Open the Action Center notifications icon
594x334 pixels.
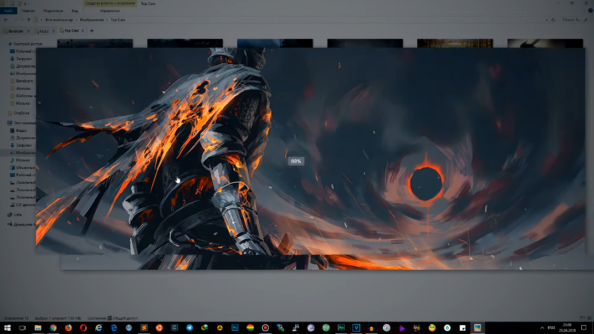tap(584, 327)
